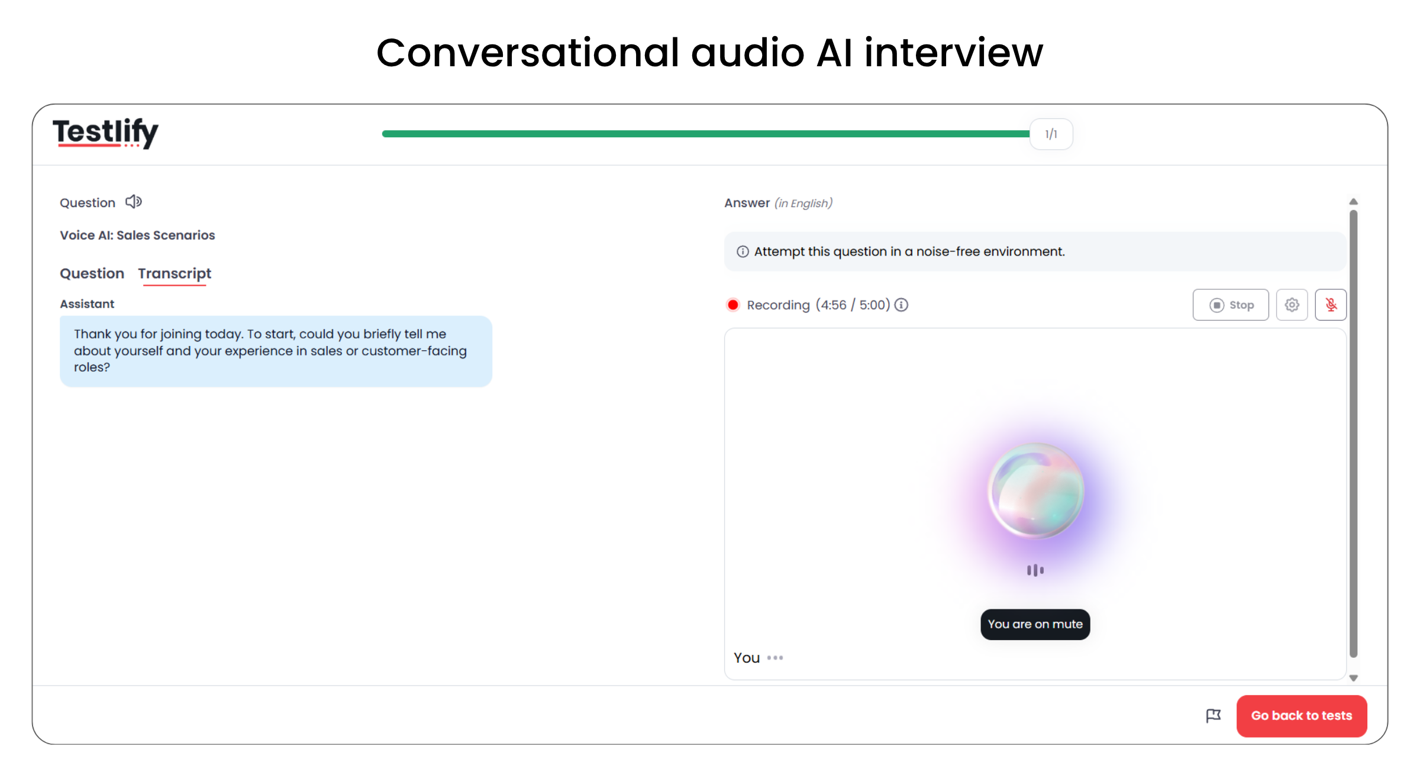Flag this question with the flag icon
Screen dimensions: 1420x775
1213,716
